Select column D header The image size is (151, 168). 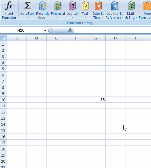(x=37, y=38)
